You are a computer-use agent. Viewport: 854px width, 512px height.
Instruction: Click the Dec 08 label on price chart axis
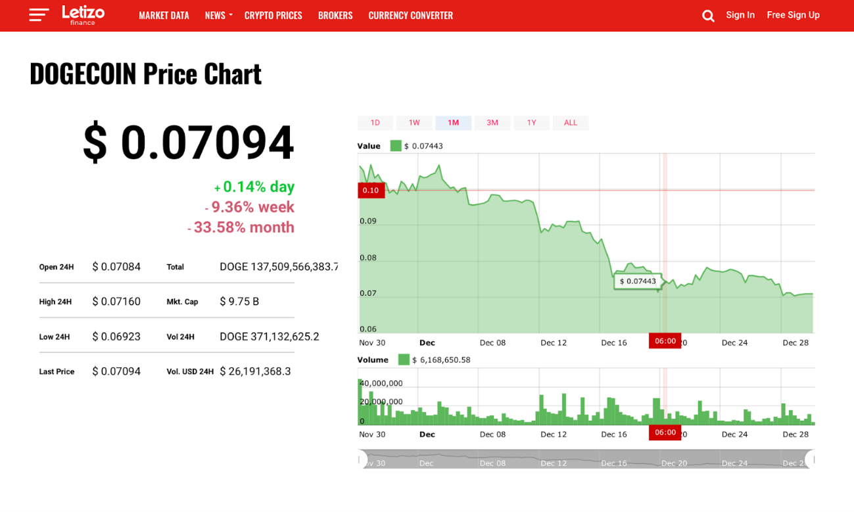[x=492, y=343]
